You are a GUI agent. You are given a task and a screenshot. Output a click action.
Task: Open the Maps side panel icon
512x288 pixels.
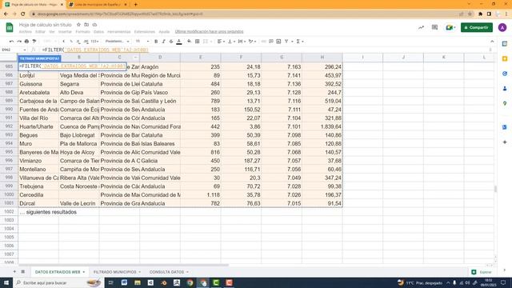[505, 103]
